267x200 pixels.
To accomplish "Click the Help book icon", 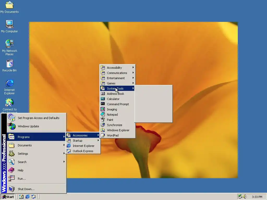I will [x=11, y=170].
